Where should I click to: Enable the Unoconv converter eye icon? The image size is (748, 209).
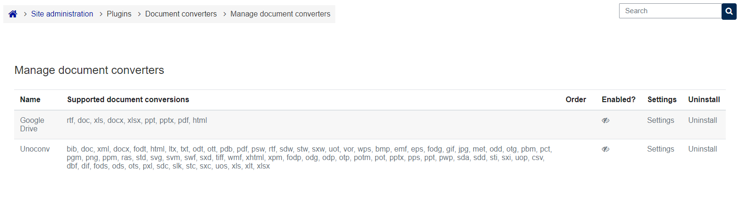tap(605, 149)
